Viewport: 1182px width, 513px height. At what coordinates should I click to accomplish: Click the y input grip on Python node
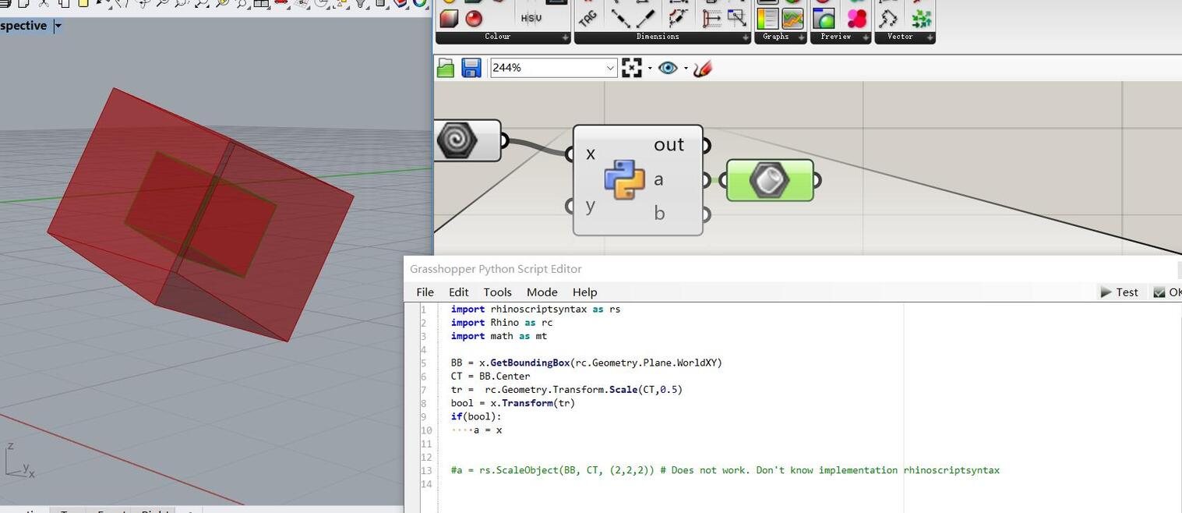pos(570,206)
